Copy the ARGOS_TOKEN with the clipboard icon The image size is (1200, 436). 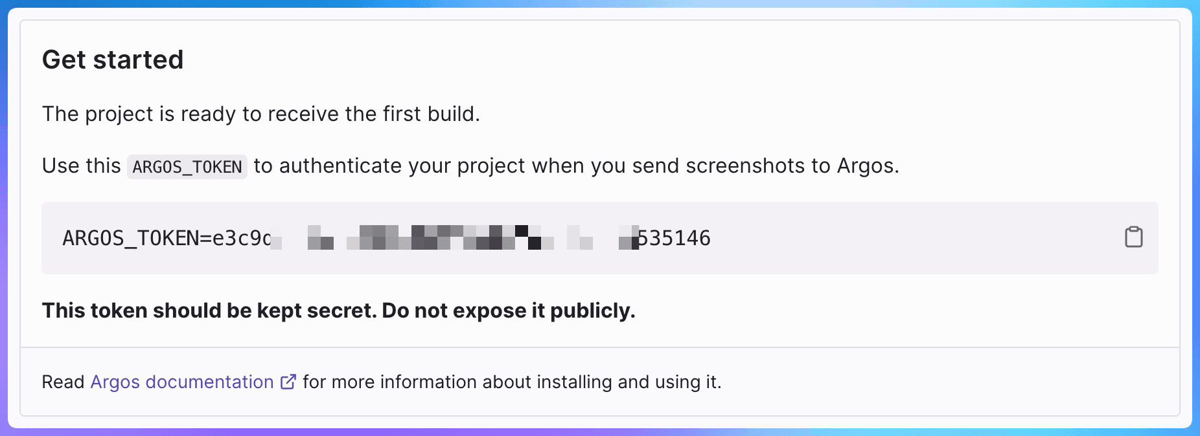(1133, 237)
